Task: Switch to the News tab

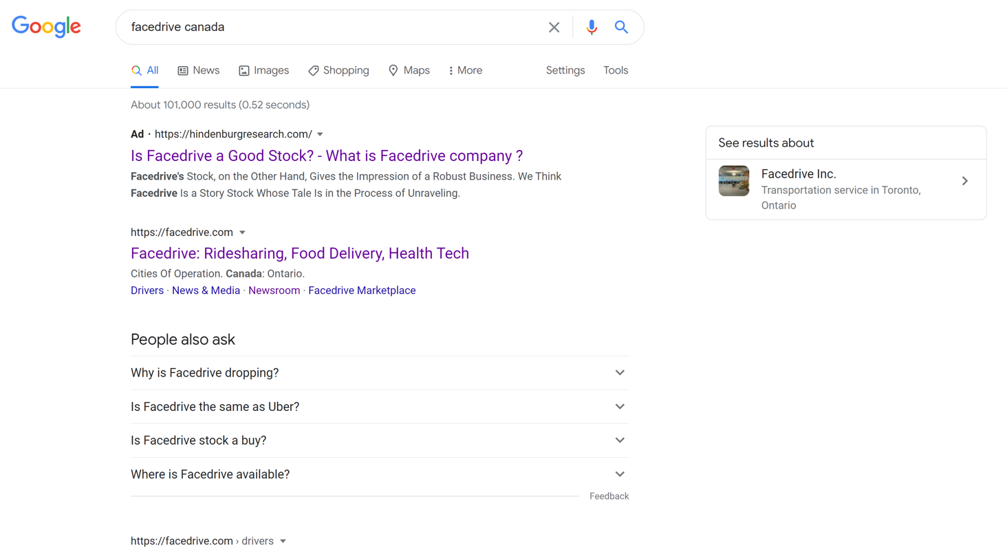Action: pos(199,70)
